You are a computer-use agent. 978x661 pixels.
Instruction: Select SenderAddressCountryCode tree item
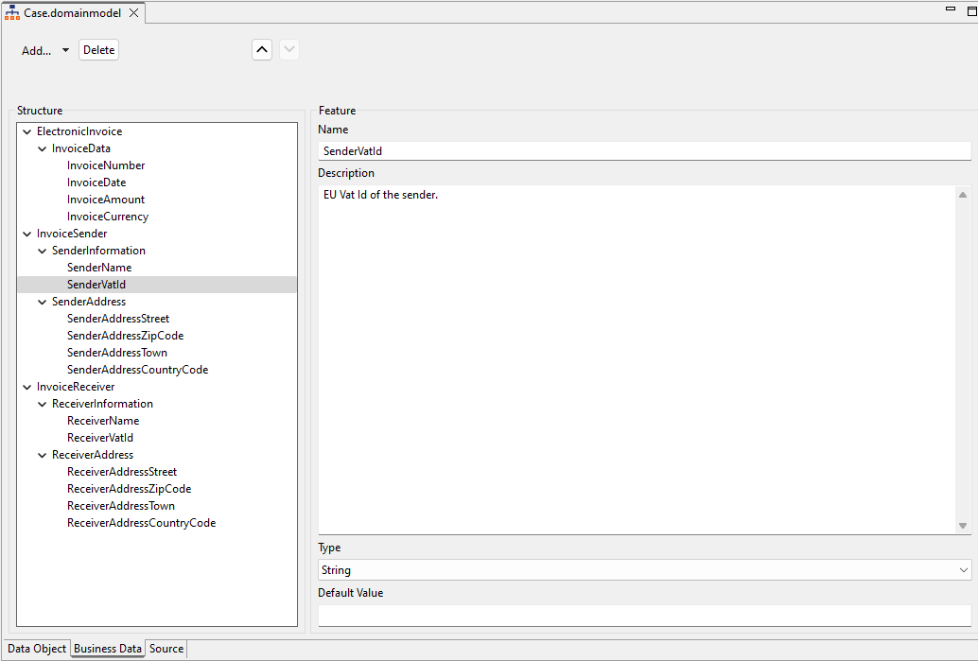click(x=137, y=370)
